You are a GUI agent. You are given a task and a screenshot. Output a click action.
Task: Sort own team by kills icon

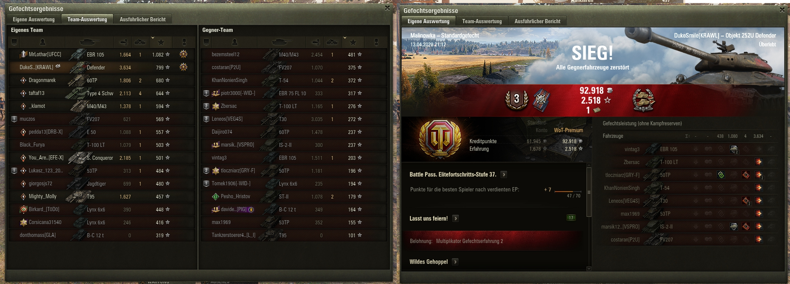[140, 42]
